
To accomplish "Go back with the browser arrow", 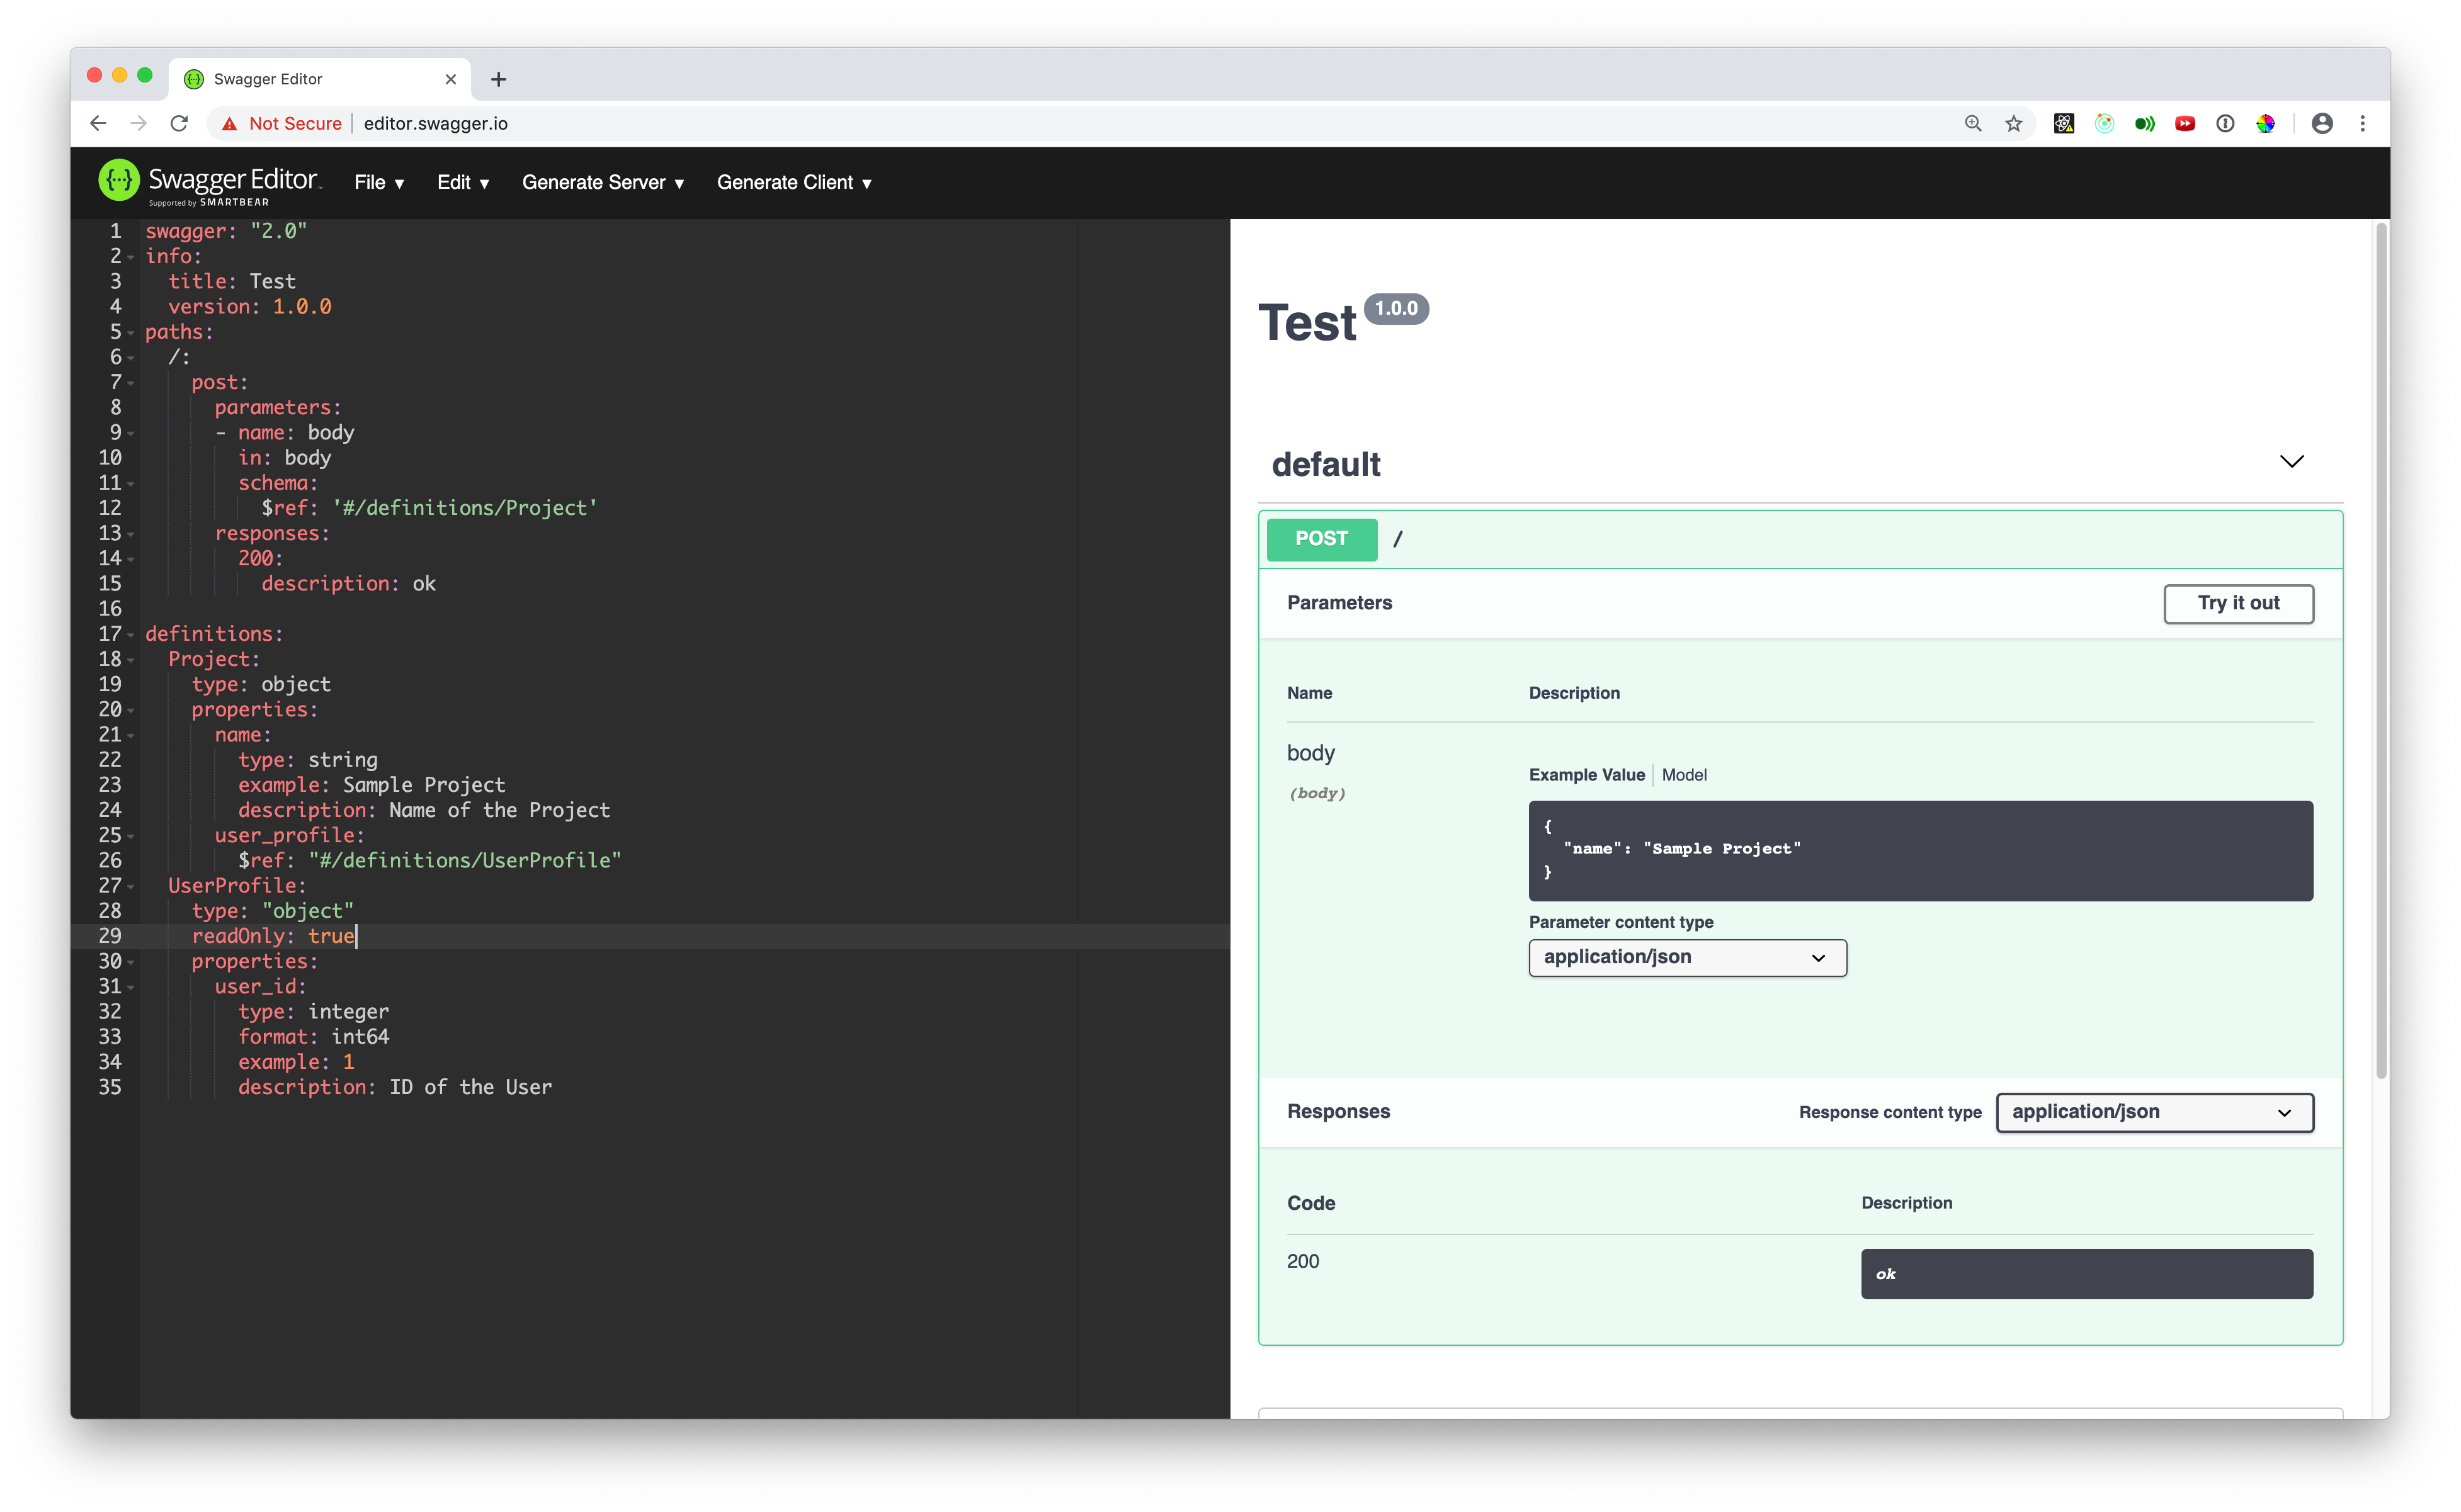I will [98, 123].
